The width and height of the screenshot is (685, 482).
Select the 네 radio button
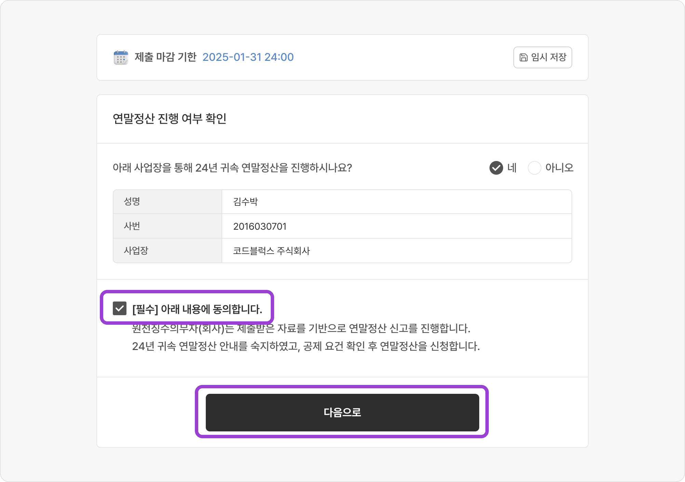pyautogui.click(x=496, y=168)
